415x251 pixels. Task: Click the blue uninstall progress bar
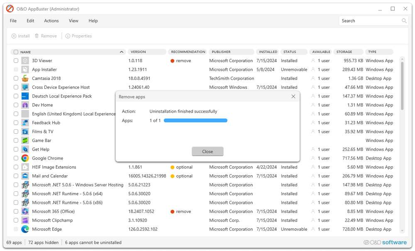pos(195,121)
